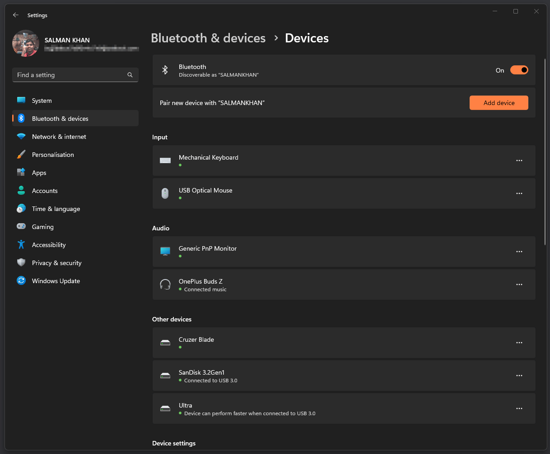Click the 'Connected to USB 3.0' status text
Image resolution: width=550 pixels, height=454 pixels.
coord(211,381)
